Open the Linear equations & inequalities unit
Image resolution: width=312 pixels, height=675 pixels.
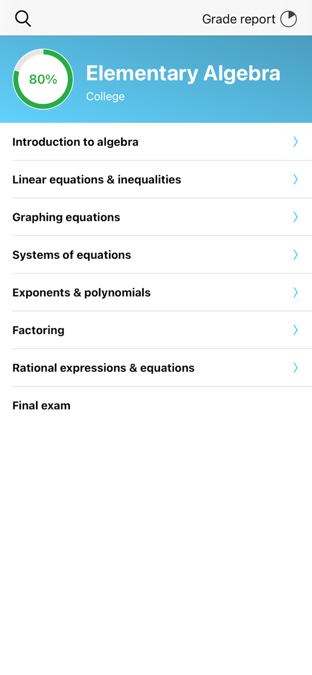coord(97,180)
